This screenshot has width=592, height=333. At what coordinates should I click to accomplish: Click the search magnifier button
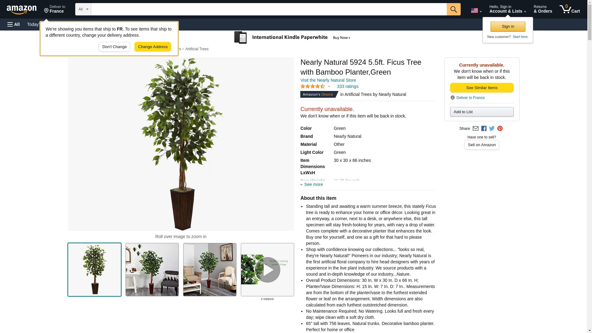[453, 9]
